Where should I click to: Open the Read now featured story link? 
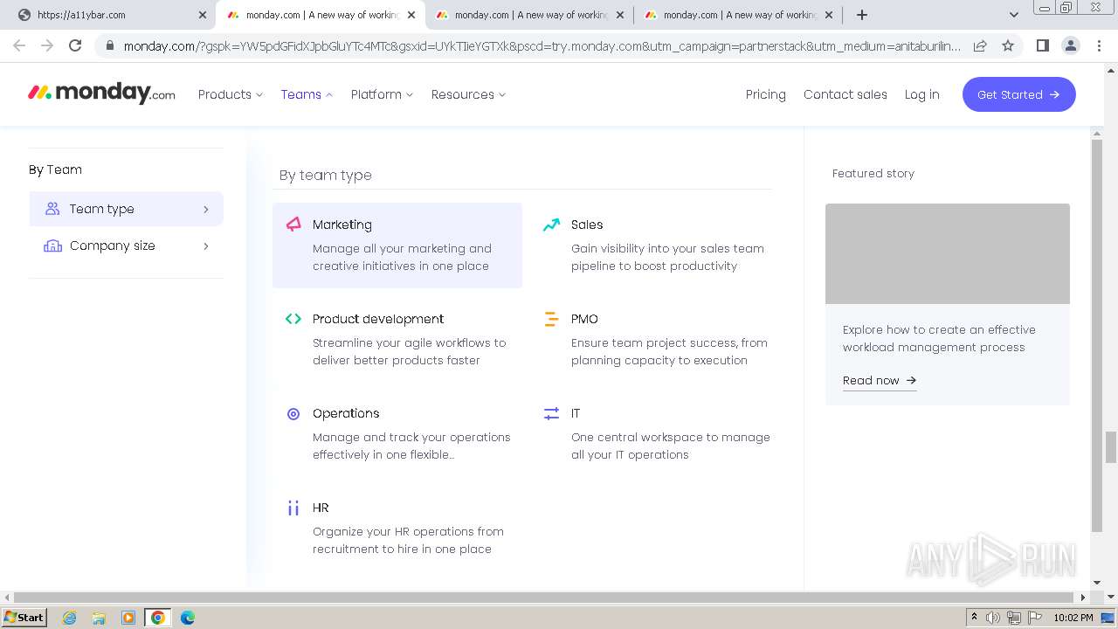[x=880, y=380]
